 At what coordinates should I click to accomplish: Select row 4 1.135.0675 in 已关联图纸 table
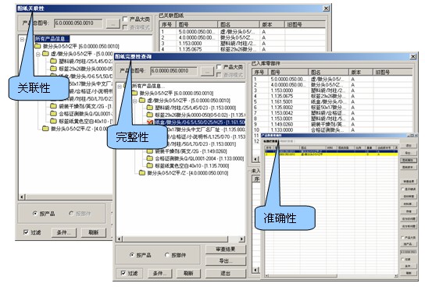tap(243, 49)
